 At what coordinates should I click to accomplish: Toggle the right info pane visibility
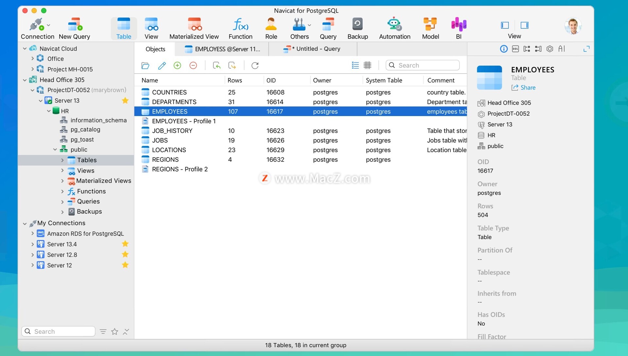[x=524, y=25]
